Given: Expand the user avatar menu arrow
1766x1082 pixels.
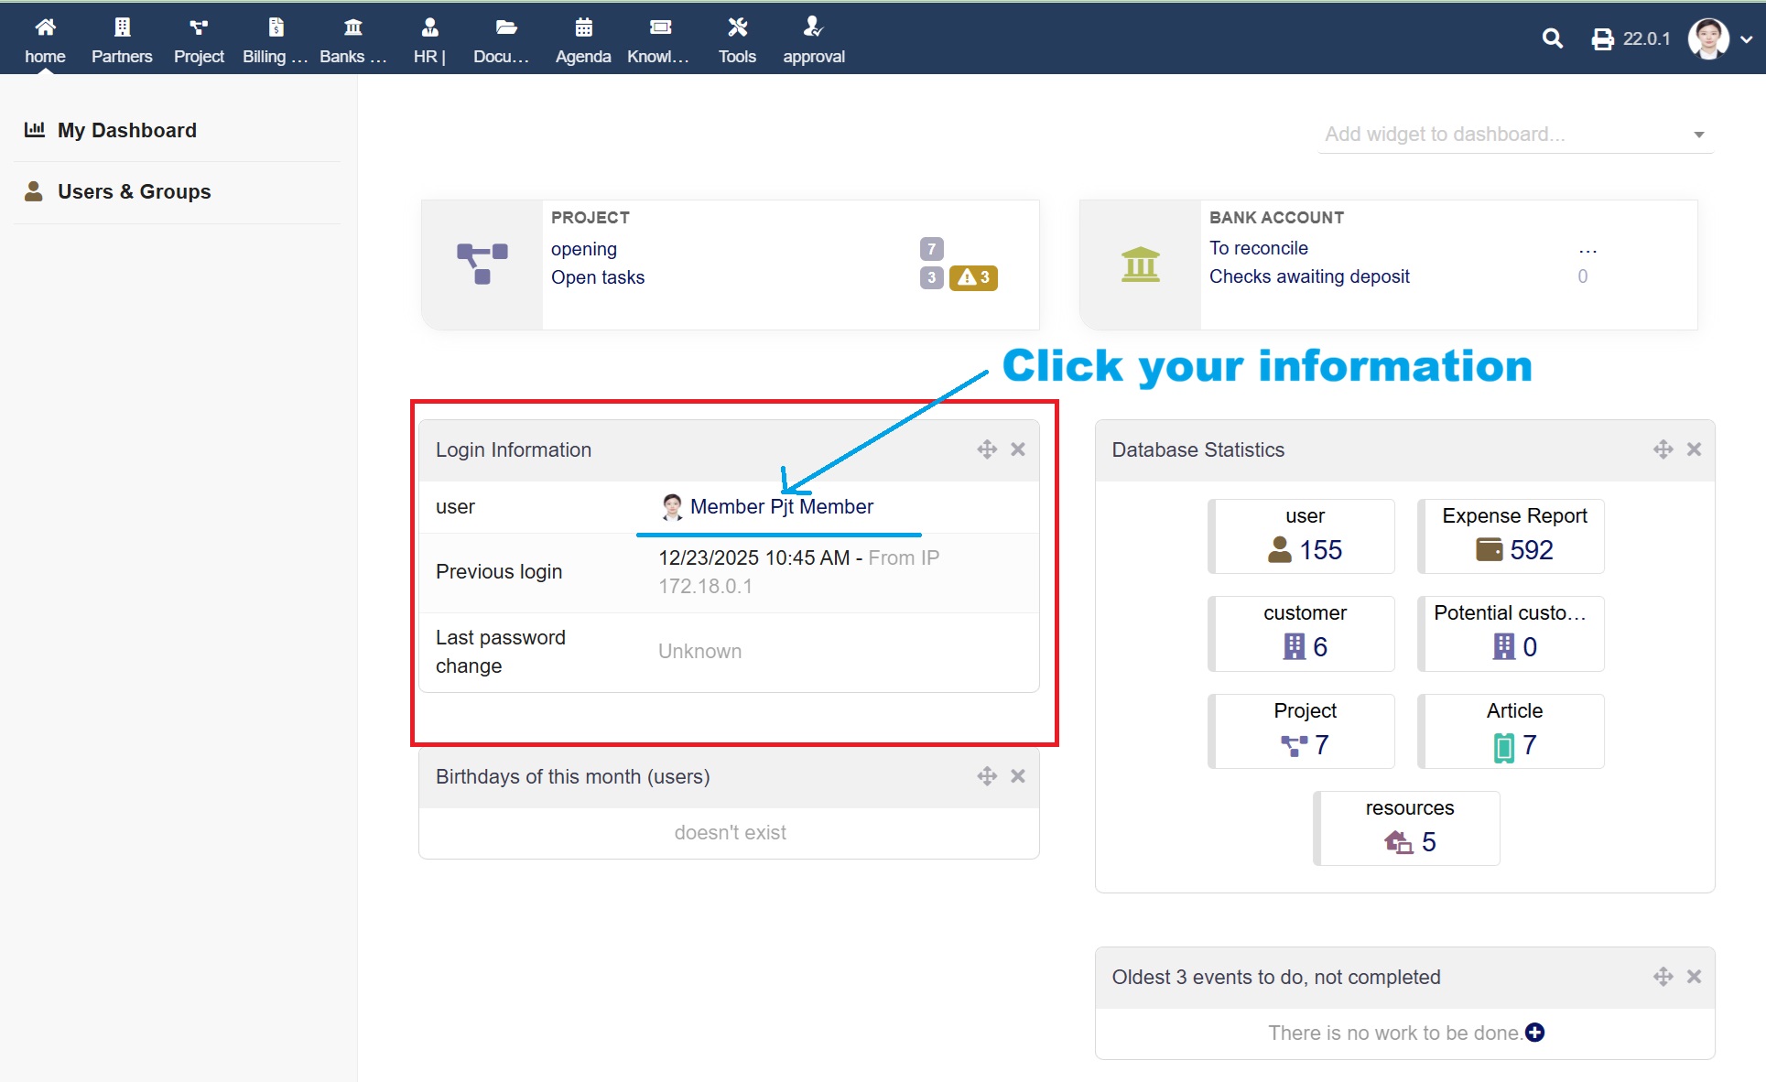Looking at the screenshot, I should (x=1747, y=39).
